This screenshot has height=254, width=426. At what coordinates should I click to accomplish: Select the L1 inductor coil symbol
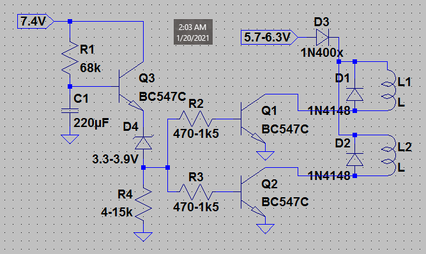(389, 90)
